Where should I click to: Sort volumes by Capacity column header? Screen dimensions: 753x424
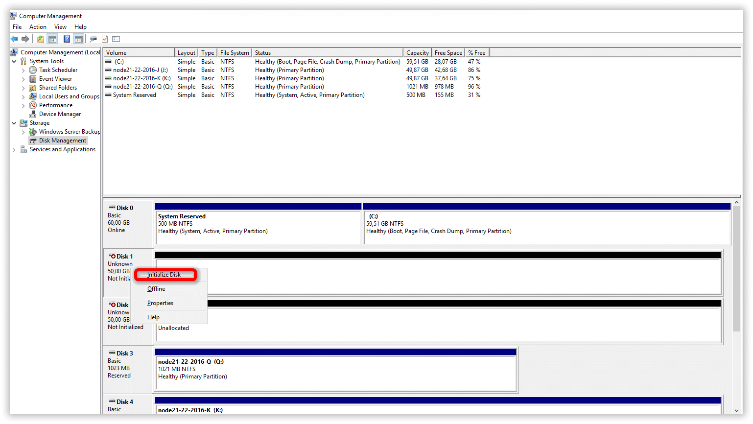click(x=417, y=53)
